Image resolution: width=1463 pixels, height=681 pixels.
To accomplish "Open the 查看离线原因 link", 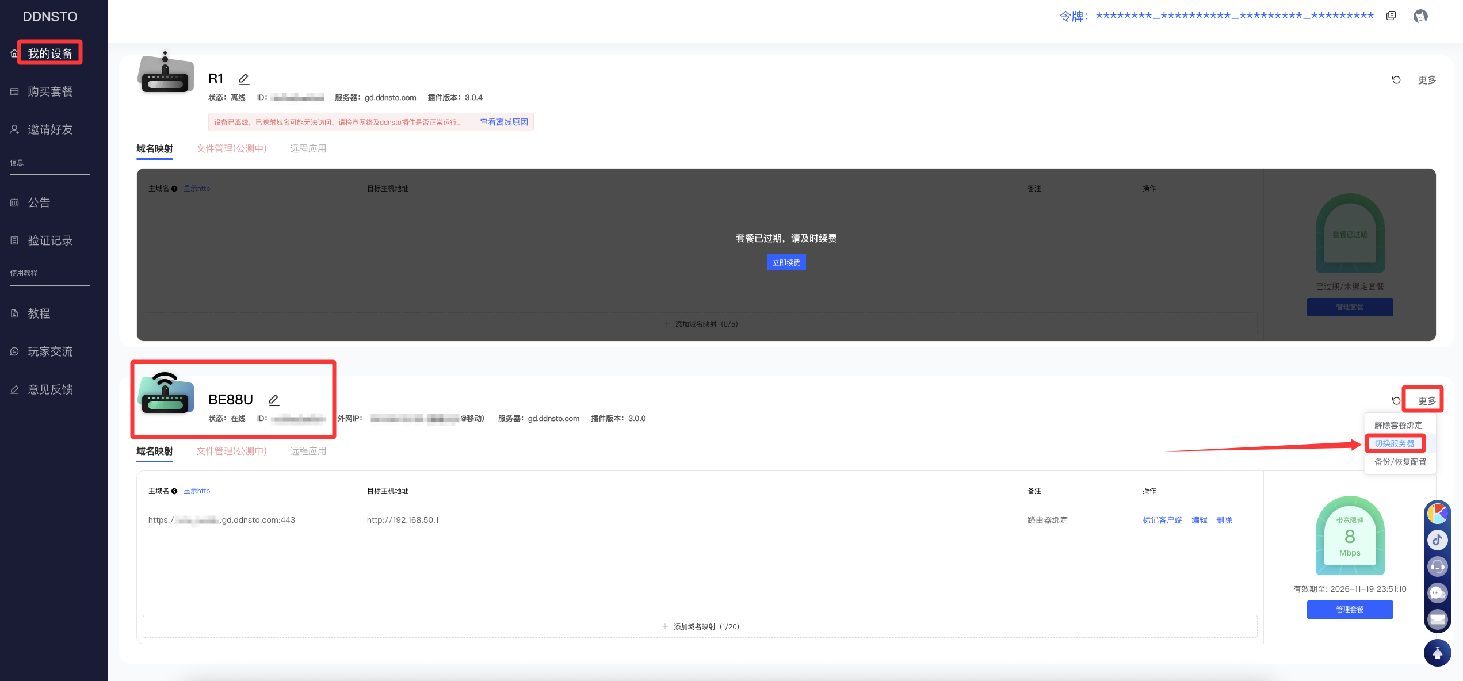I will point(504,122).
